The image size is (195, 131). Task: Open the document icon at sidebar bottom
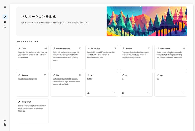pyautogui.click(x=5, y=125)
